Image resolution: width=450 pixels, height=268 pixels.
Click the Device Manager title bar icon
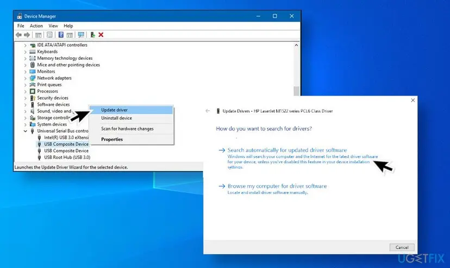click(19, 16)
